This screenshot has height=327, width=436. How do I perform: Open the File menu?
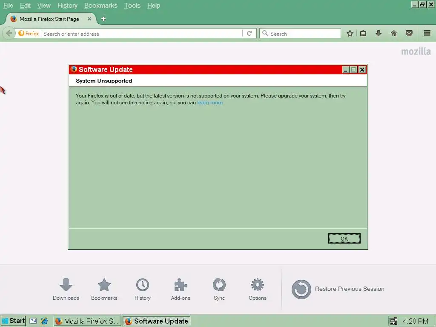8,6
